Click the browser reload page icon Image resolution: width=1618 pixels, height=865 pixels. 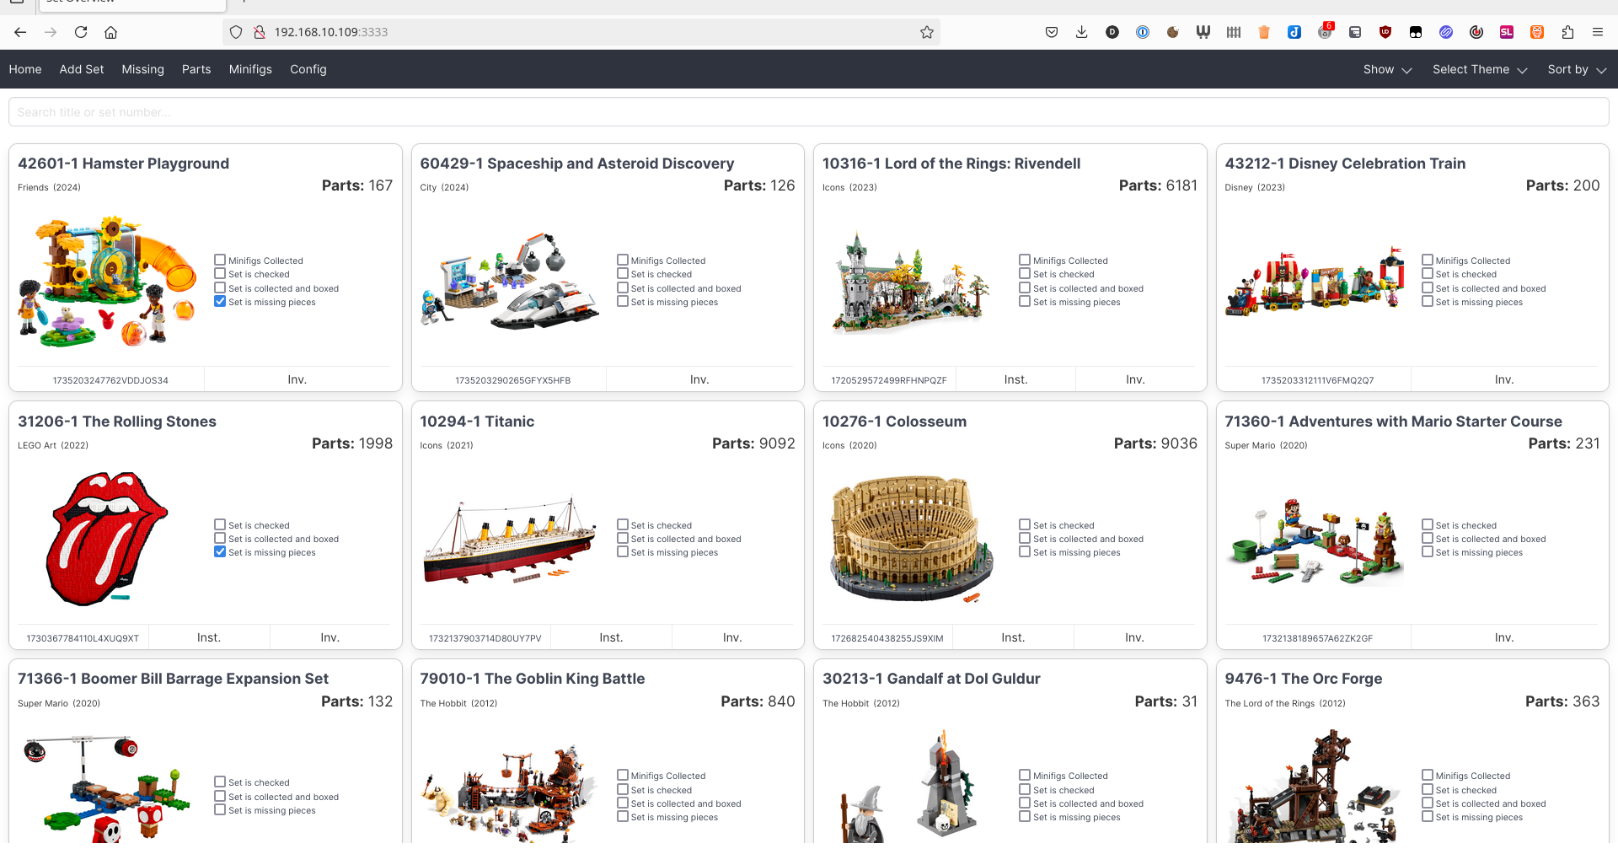tap(81, 32)
